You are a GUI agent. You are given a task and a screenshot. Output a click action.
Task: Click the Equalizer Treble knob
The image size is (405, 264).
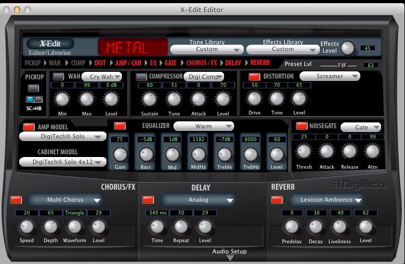tap(225, 154)
